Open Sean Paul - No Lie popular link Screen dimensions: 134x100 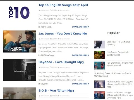118,43
